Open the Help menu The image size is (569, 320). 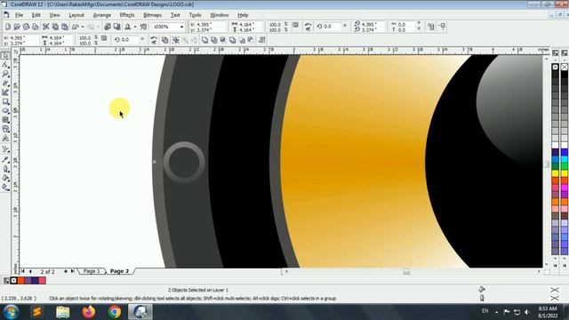pyautogui.click(x=243, y=15)
